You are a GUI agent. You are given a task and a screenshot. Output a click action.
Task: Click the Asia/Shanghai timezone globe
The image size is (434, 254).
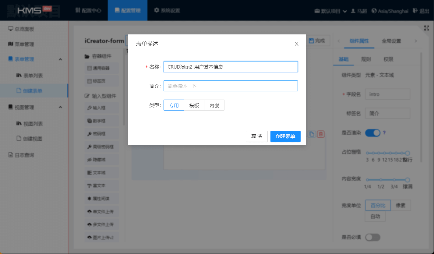(374, 11)
